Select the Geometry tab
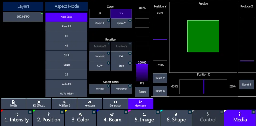This screenshot has width=256, height=126. coord(141,104)
